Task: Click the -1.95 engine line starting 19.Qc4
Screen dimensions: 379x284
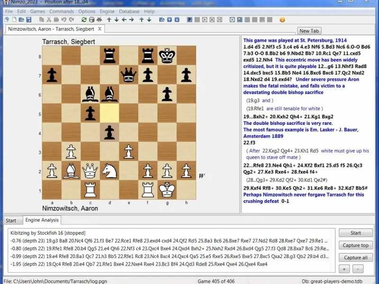Action: [139, 264]
